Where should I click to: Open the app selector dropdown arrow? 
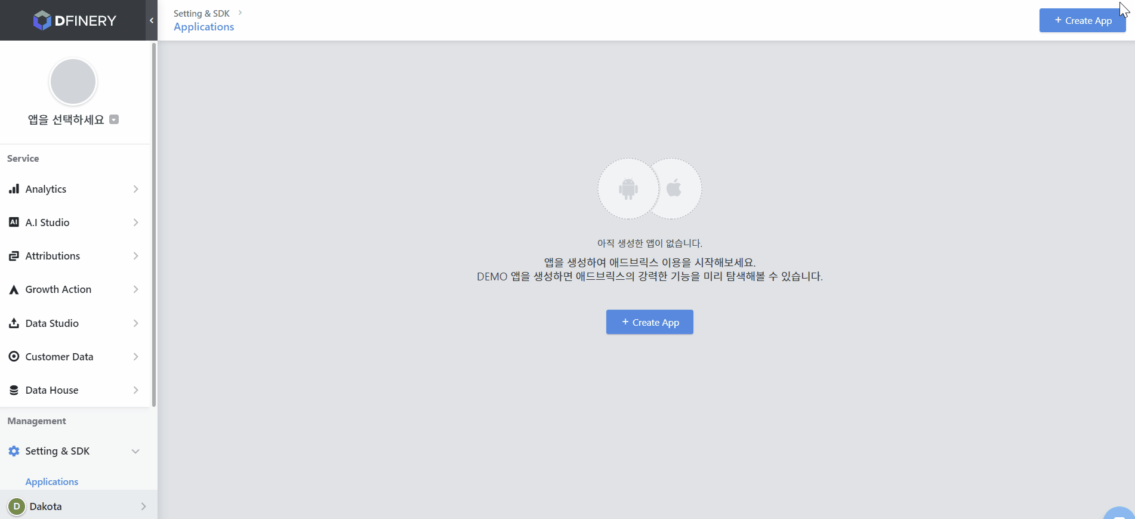(114, 119)
